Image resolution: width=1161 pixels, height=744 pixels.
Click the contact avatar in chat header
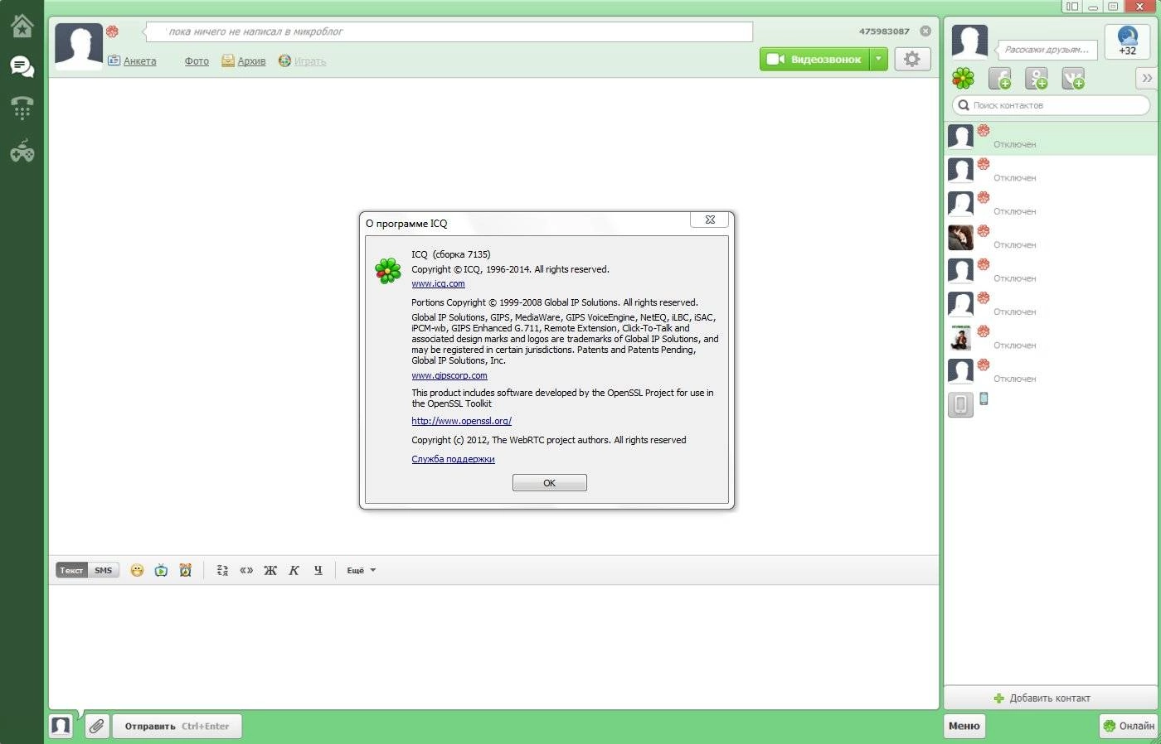point(79,46)
